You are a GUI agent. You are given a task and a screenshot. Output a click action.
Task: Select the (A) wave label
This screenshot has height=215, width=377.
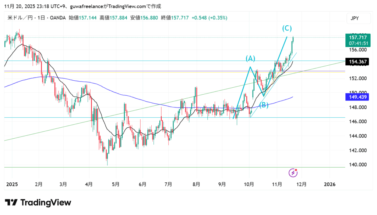point(250,58)
